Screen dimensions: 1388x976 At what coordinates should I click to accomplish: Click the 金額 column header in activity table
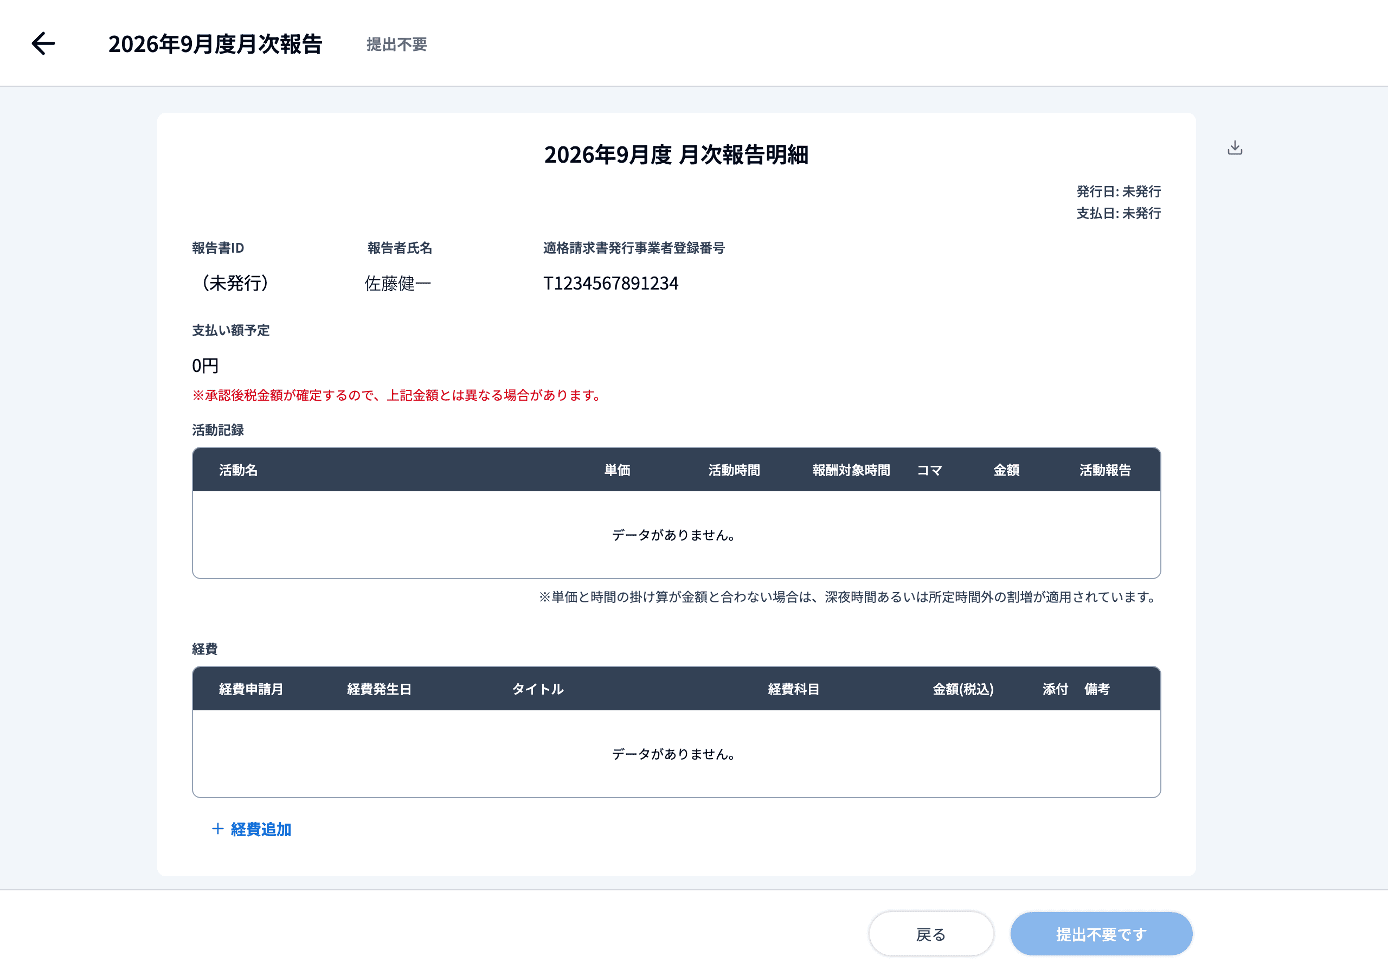[1006, 470]
